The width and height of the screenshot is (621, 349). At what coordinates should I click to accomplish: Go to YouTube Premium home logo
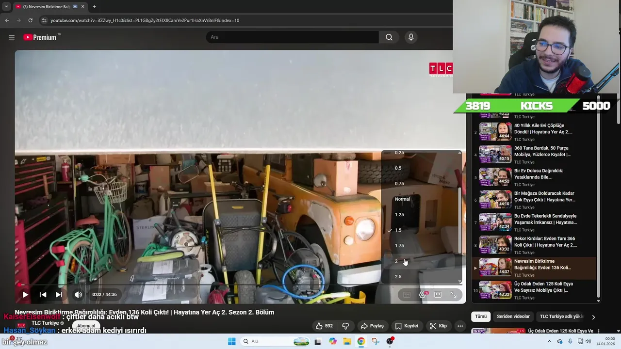click(x=41, y=37)
